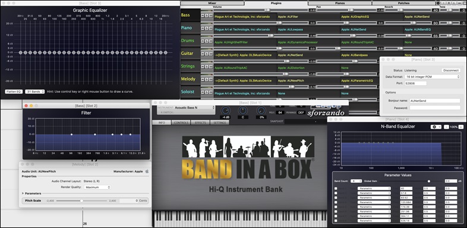Viewport: 467px width, 228px height.
Task: Click the Pitch Scale slider handle
Action: tap(81, 201)
